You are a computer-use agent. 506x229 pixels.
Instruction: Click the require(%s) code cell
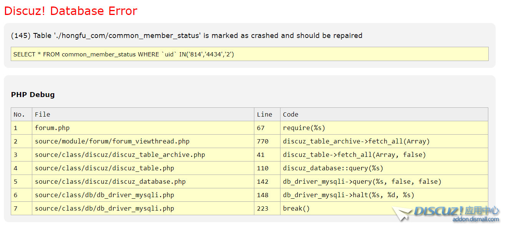(304, 128)
